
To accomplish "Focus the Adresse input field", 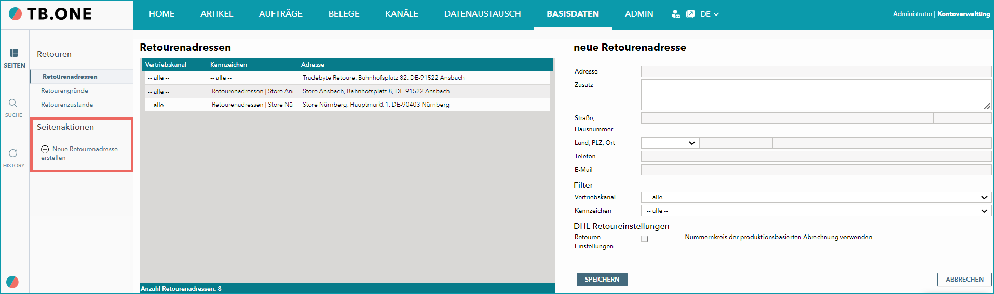I will pos(816,71).
